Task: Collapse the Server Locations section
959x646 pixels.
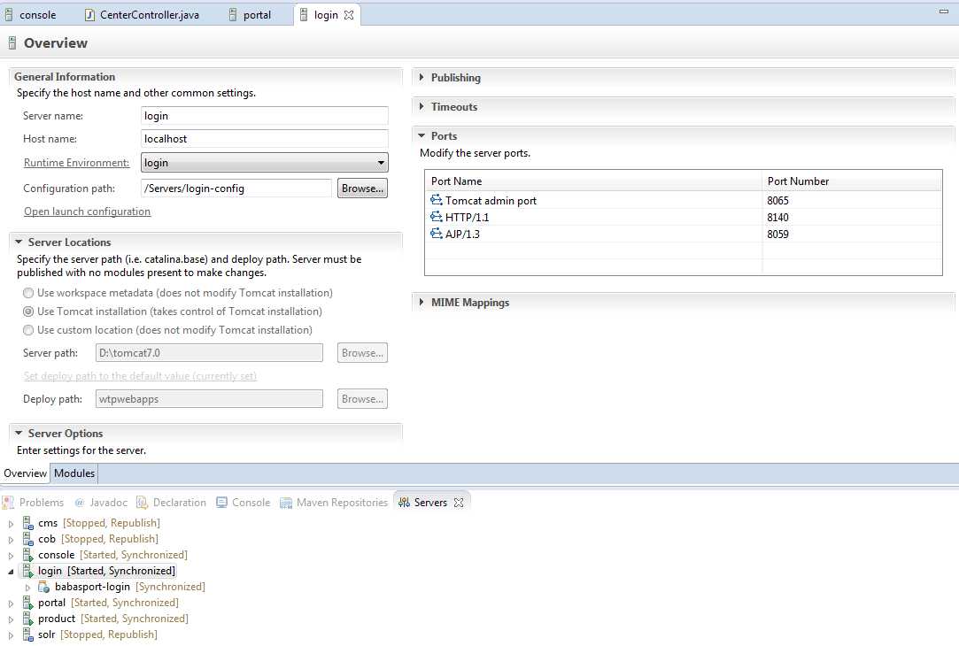Action: click(x=19, y=242)
